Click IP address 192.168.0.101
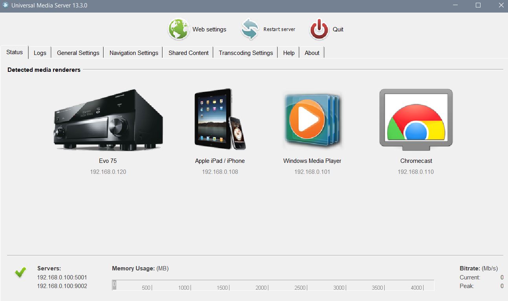508x301 pixels. point(312,172)
